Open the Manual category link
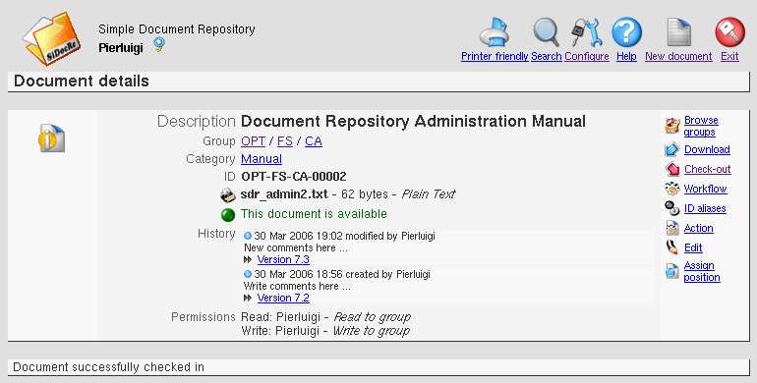The height and width of the screenshot is (383, 757). tap(262, 159)
